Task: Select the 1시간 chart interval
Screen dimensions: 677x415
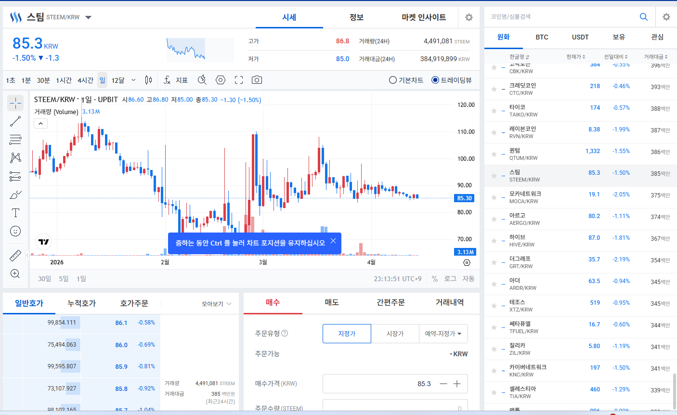Action: pyautogui.click(x=64, y=80)
